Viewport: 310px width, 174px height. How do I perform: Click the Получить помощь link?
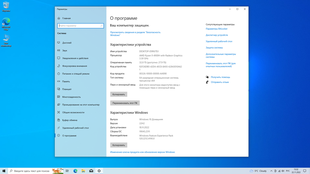[x=221, y=77]
